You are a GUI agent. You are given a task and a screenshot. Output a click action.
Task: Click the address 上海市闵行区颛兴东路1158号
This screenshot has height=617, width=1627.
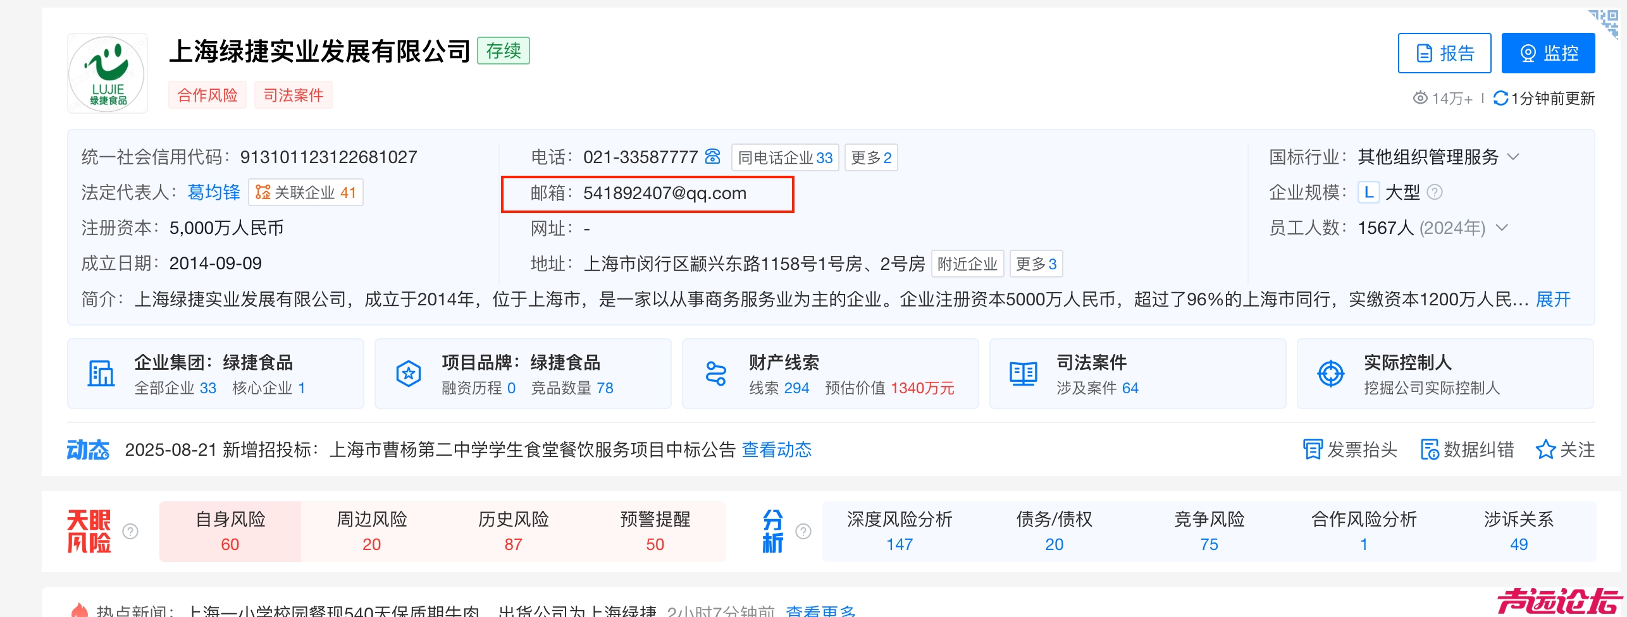[754, 264]
